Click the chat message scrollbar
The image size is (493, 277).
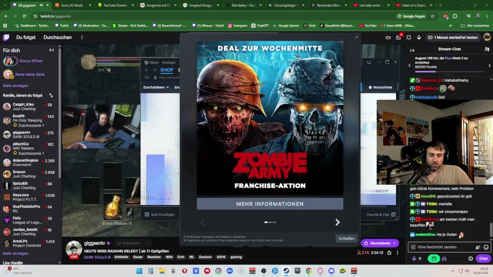click(491, 230)
